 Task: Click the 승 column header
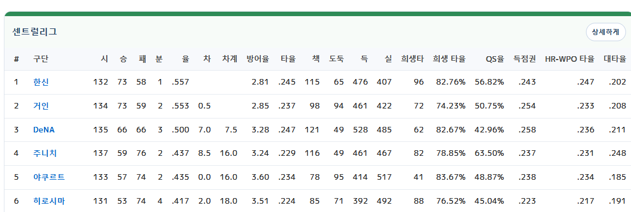(x=123, y=59)
